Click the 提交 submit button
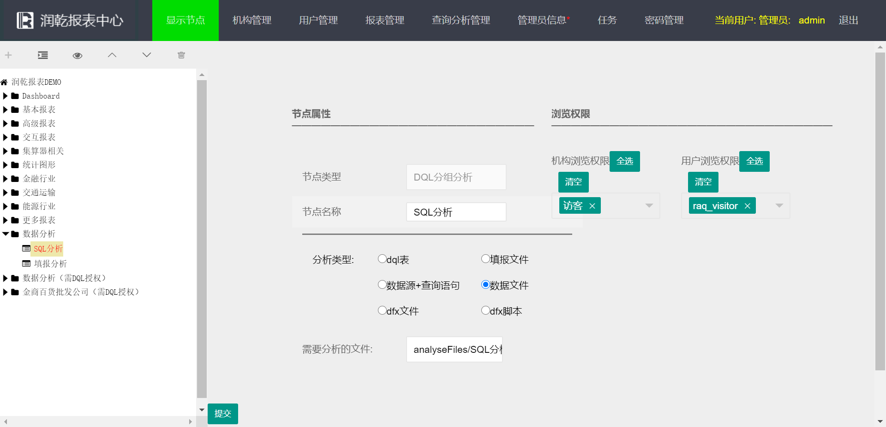 tap(223, 414)
